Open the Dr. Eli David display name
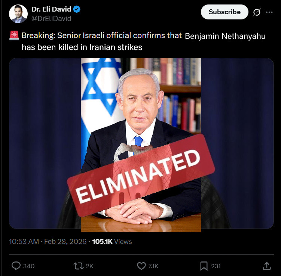Image resolution: width=281 pixels, height=276 pixels. click(51, 9)
